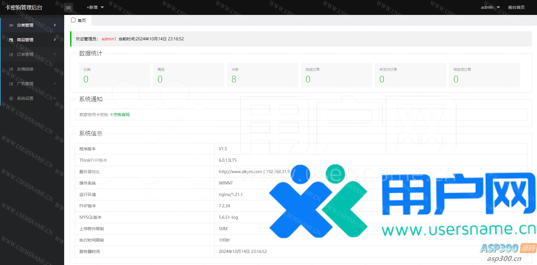Open the 系统设置 menu item
The width and height of the screenshot is (537, 265).
(x=25, y=99)
